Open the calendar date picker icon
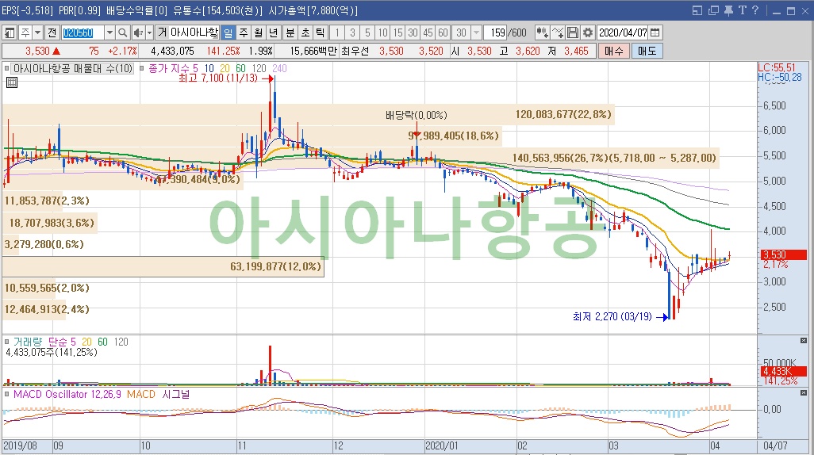The height and width of the screenshot is (455, 814). pos(655,32)
